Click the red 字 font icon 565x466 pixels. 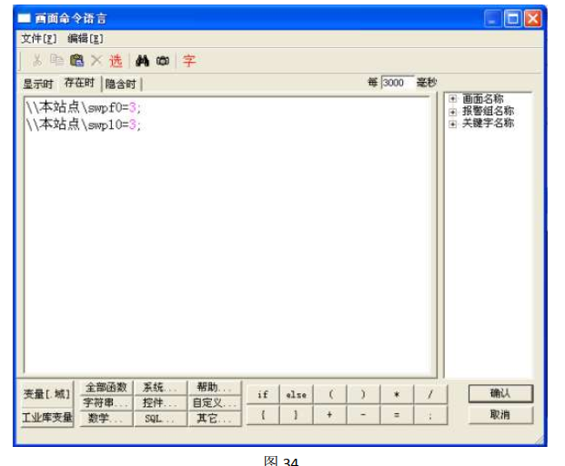coord(189,61)
